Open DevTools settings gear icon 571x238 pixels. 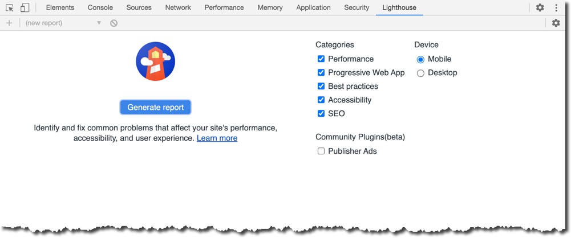click(540, 7)
